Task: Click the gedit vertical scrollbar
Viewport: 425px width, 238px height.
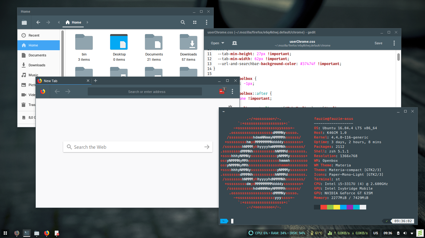Action: click(x=399, y=57)
